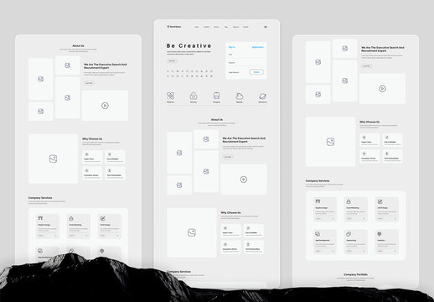Open the hamburger menu icon on center page
This screenshot has height=302, width=434.
[266, 27]
